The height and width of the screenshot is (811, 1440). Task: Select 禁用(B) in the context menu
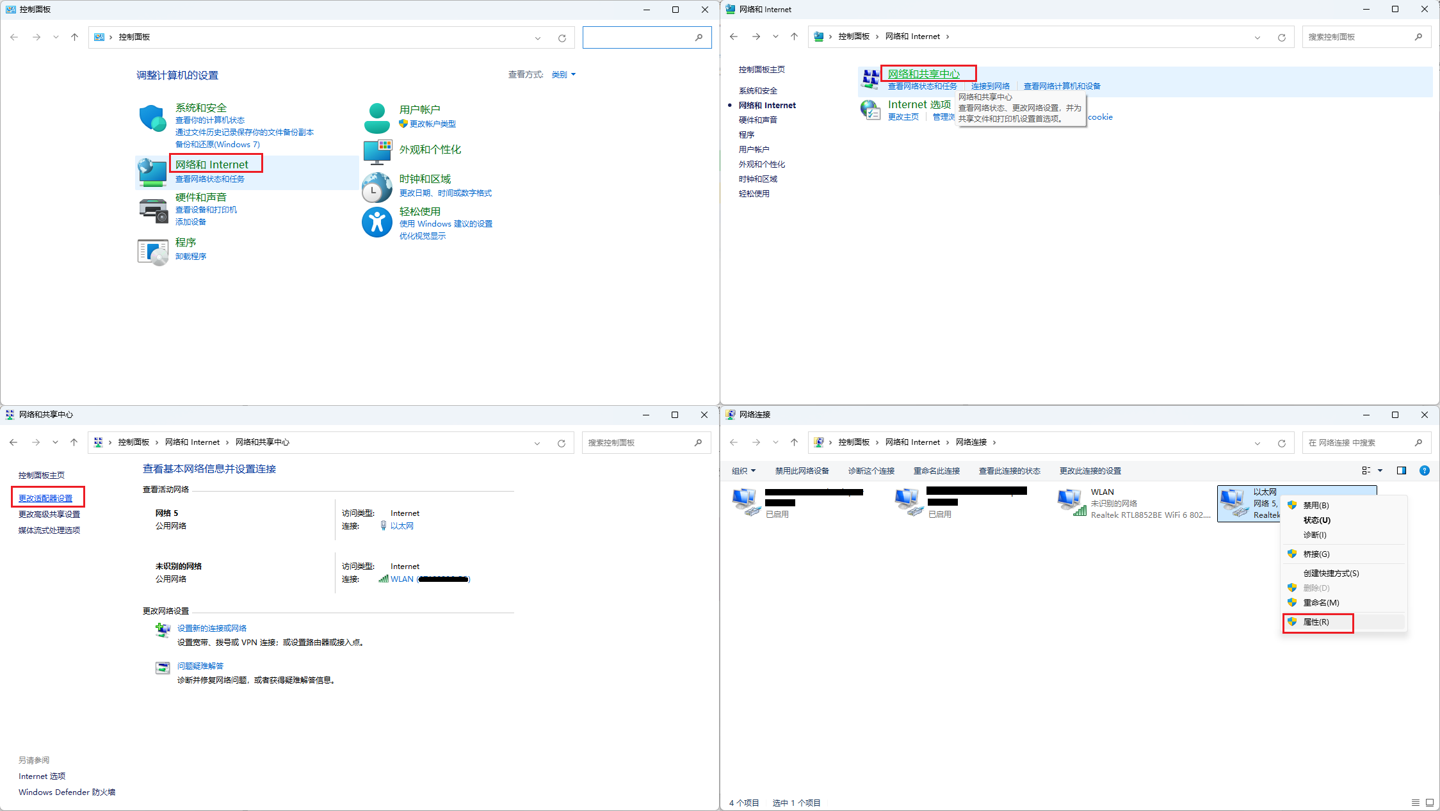pyautogui.click(x=1316, y=506)
